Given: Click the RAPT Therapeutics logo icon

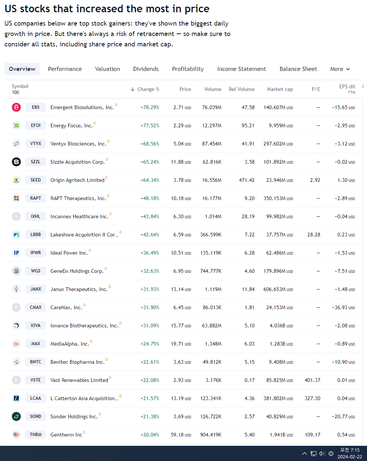Looking at the screenshot, I should click(x=16, y=198).
